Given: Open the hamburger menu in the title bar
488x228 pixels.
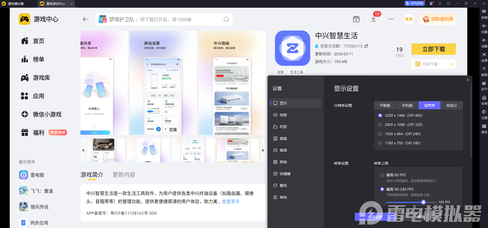Looking at the screenshot, I should (x=440, y=3).
